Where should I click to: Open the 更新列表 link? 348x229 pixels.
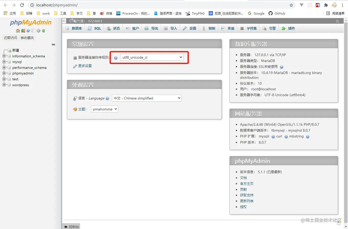[247, 201]
